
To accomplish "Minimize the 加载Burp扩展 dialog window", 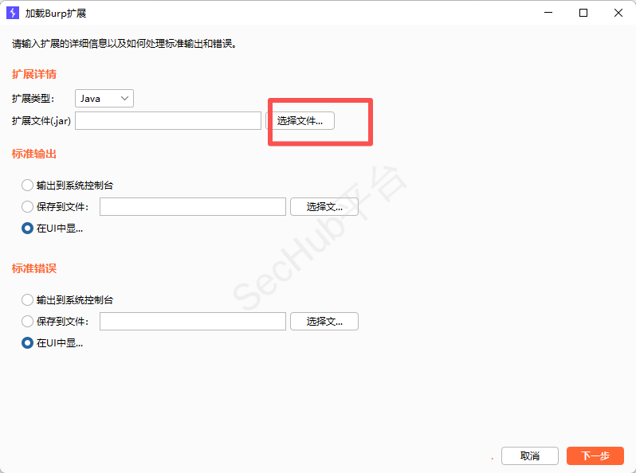I will (x=548, y=13).
